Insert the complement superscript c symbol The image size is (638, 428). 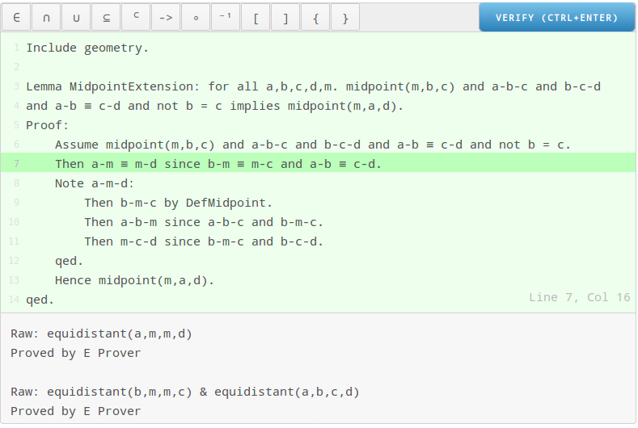tap(136, 18)
